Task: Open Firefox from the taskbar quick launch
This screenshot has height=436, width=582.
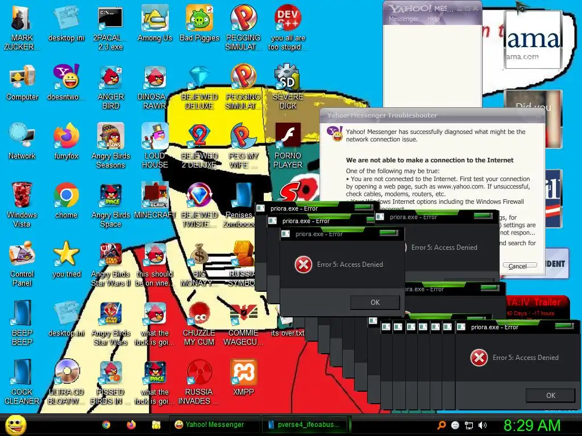Action: coord(131,425)
